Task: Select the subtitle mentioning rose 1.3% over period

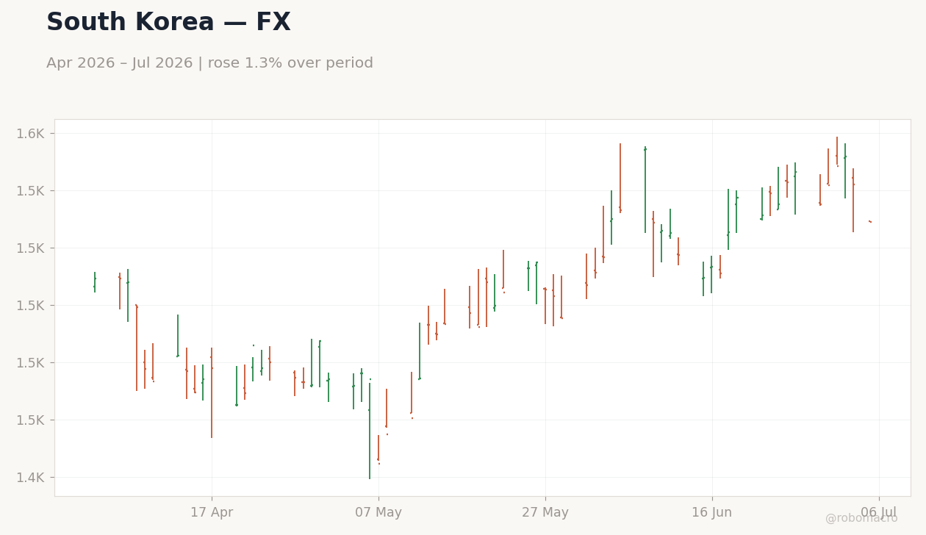Action: pos(209,63)
